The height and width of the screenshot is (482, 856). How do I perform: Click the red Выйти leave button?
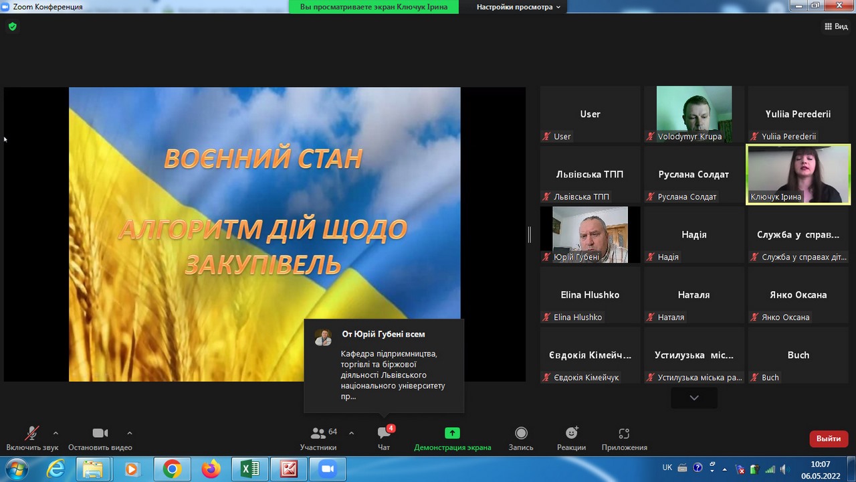[x=828, y=438]
